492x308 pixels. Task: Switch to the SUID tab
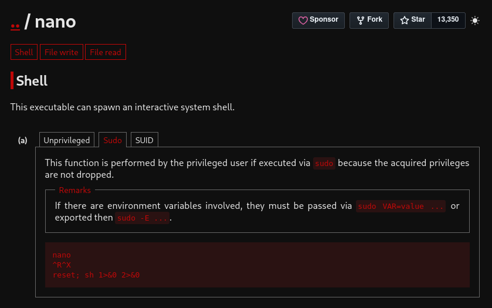pos(144,140)
